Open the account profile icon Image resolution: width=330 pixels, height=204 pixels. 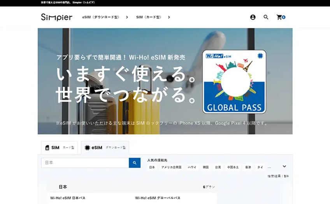pos(253,17)
